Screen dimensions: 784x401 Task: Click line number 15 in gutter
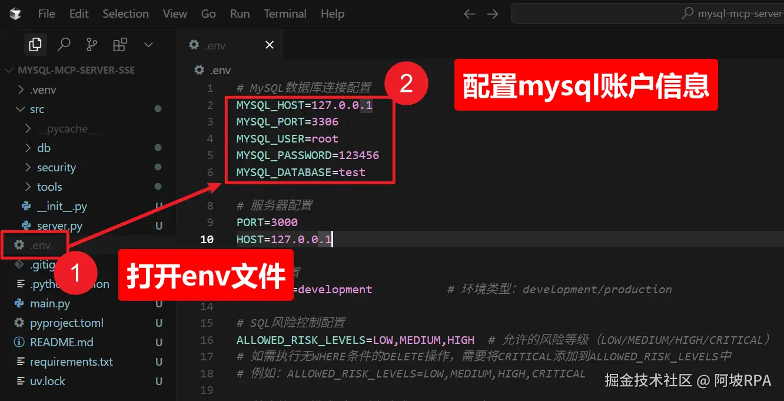(x=207, y=323)
